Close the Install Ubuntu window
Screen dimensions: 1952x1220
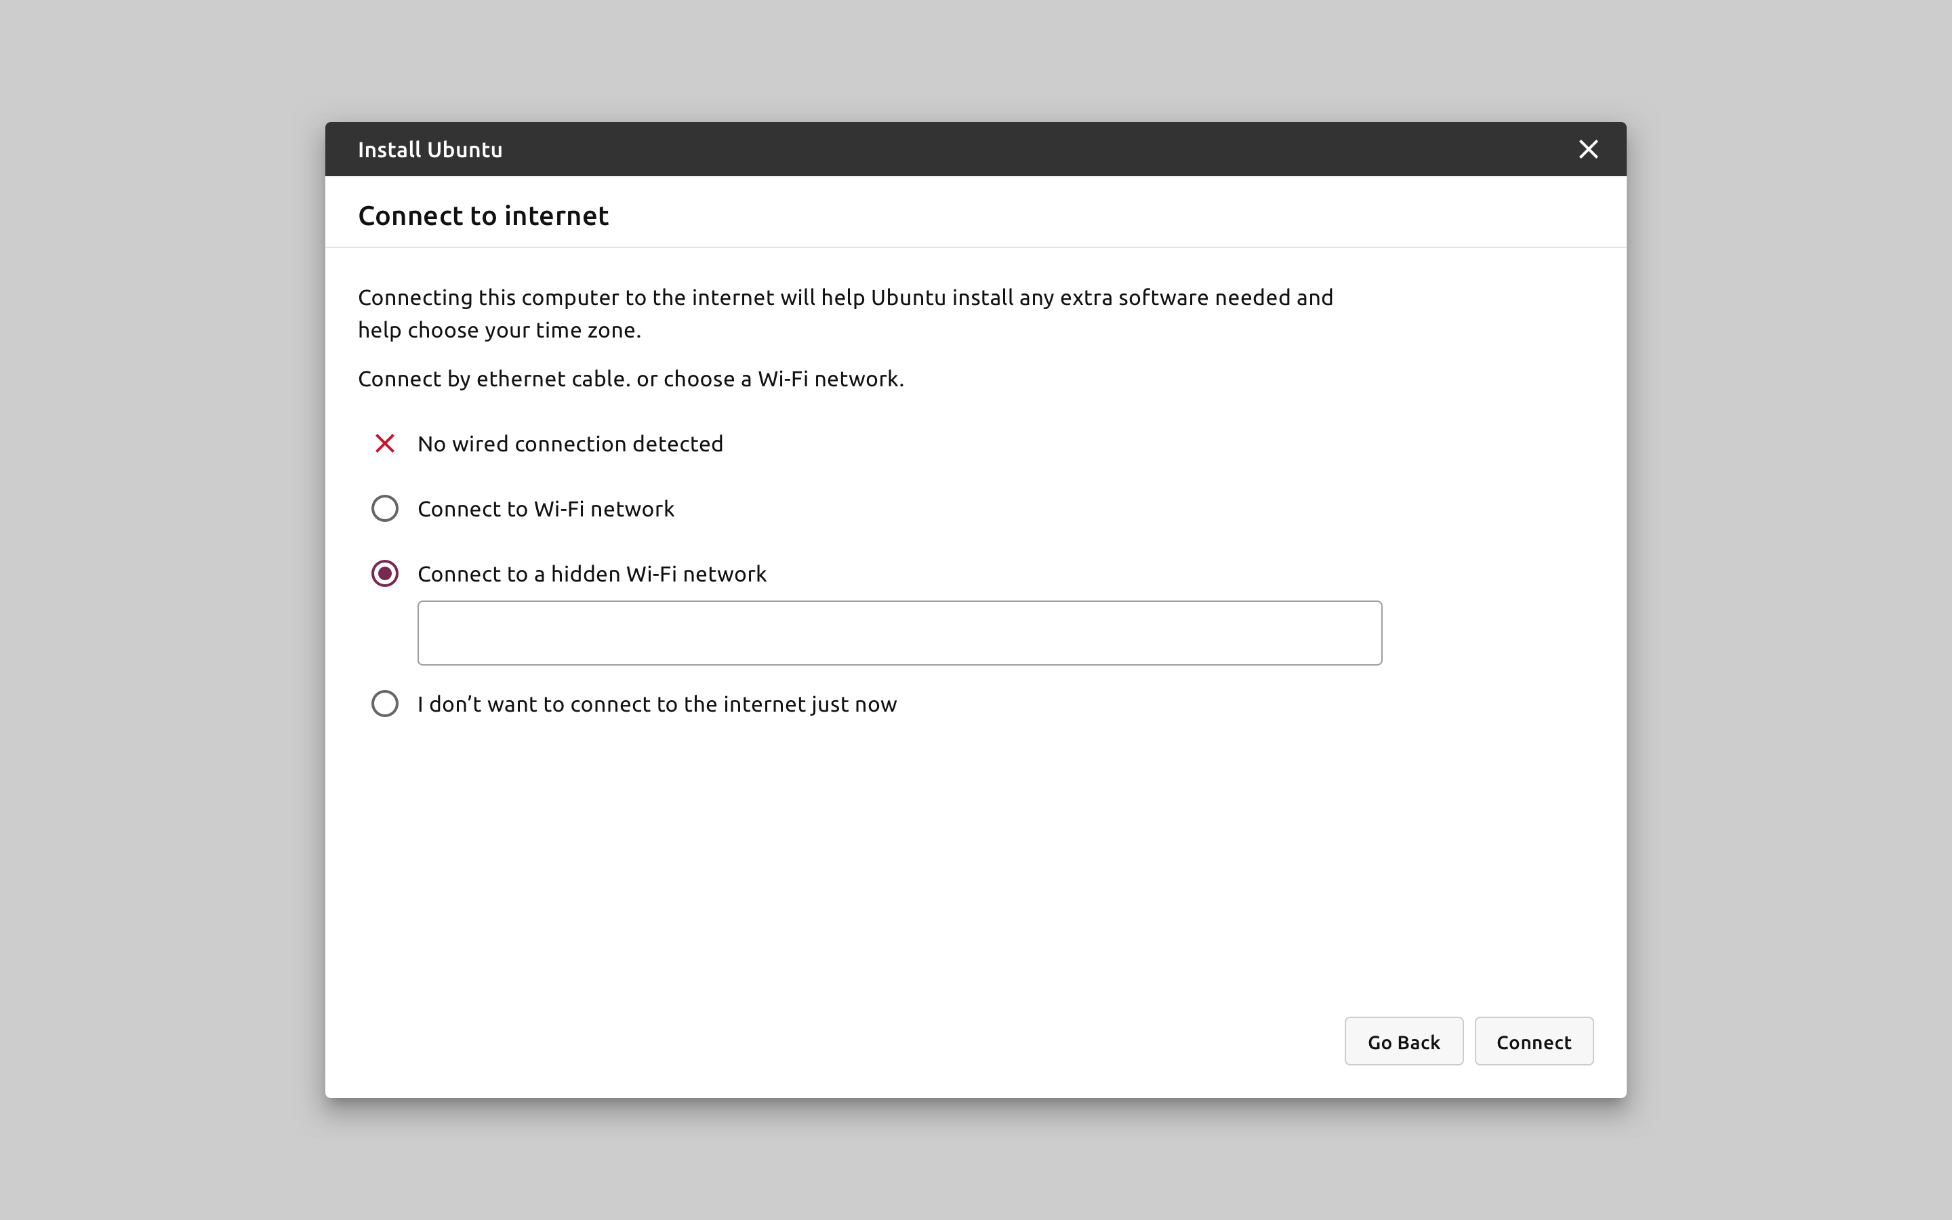1587,149
